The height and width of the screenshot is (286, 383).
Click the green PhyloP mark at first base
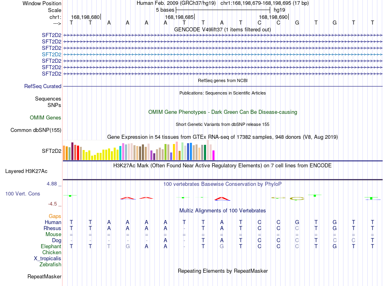tap(70, 195)
